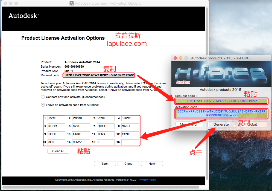Select "Connect now and activate! (Recommended)"
This screenshot has height=191, width=272.
point(43,97)
